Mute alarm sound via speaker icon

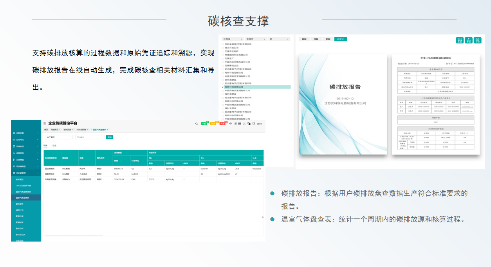tap(231, 124)
